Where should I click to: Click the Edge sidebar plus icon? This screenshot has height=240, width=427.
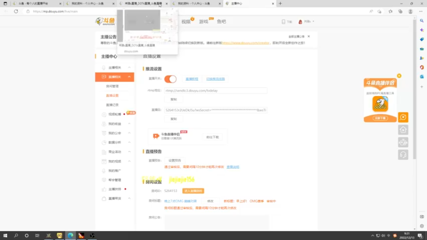(x=422, y=87)
